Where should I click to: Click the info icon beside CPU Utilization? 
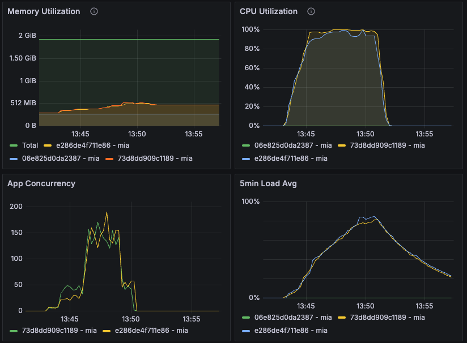point(311,12)
